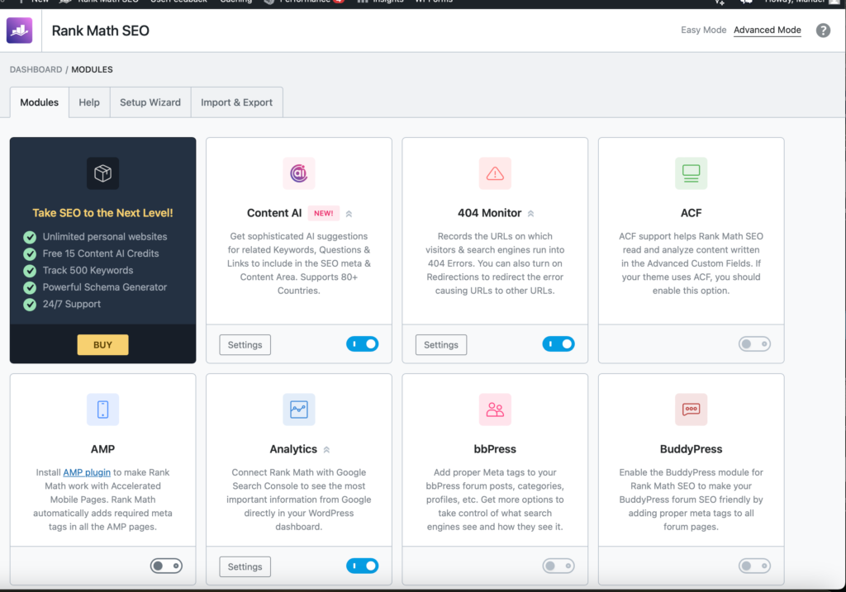Click the Content AI module icon
The height and width of the screenshot is (592, 846).
click(x=298, y=173)
